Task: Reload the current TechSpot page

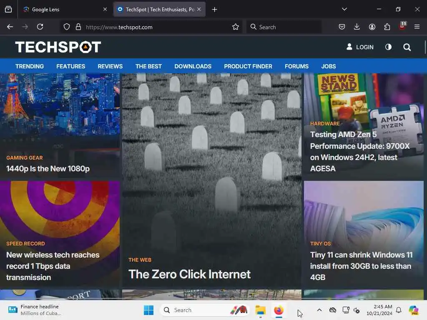Action: 40,27
